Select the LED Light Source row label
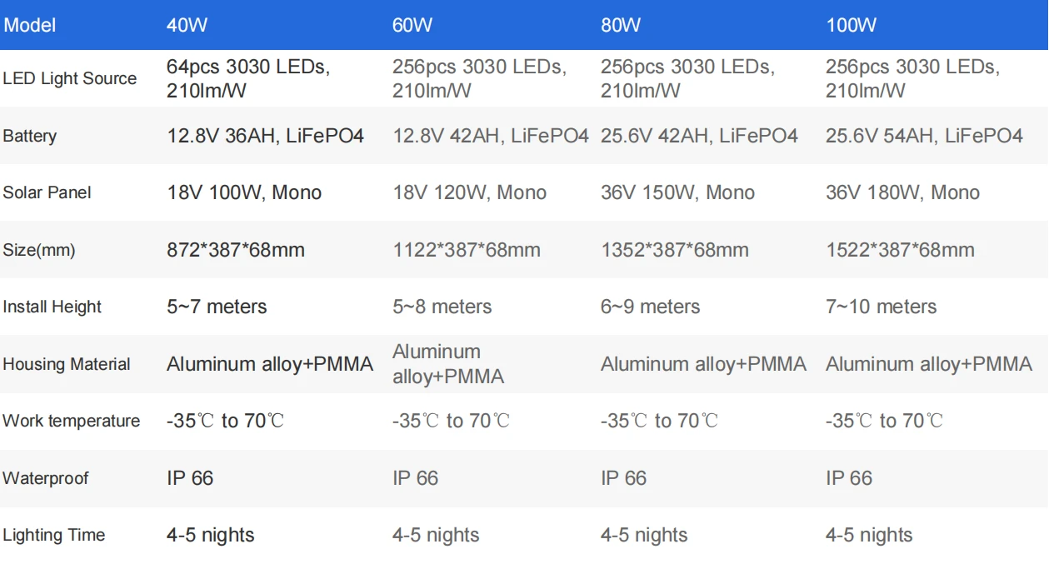Viewport: 1049px width, 564px height. coord(70,78)
